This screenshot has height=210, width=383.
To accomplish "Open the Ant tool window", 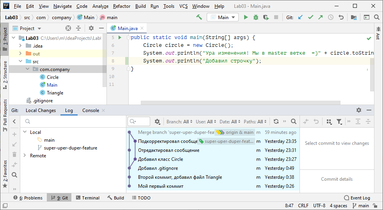I will click(378, 33).
